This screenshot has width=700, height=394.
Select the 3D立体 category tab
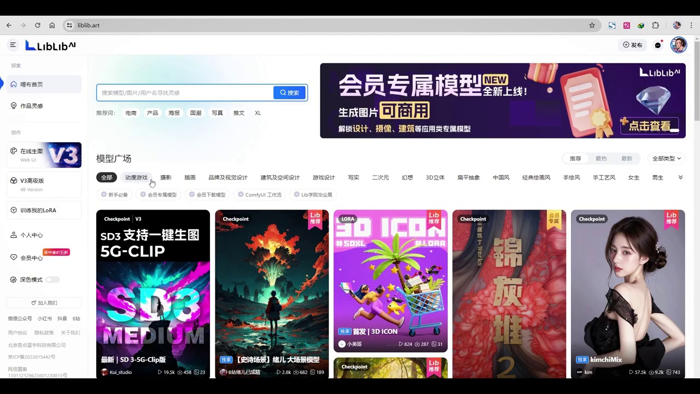pyautogui.click(x=435, y=177)
